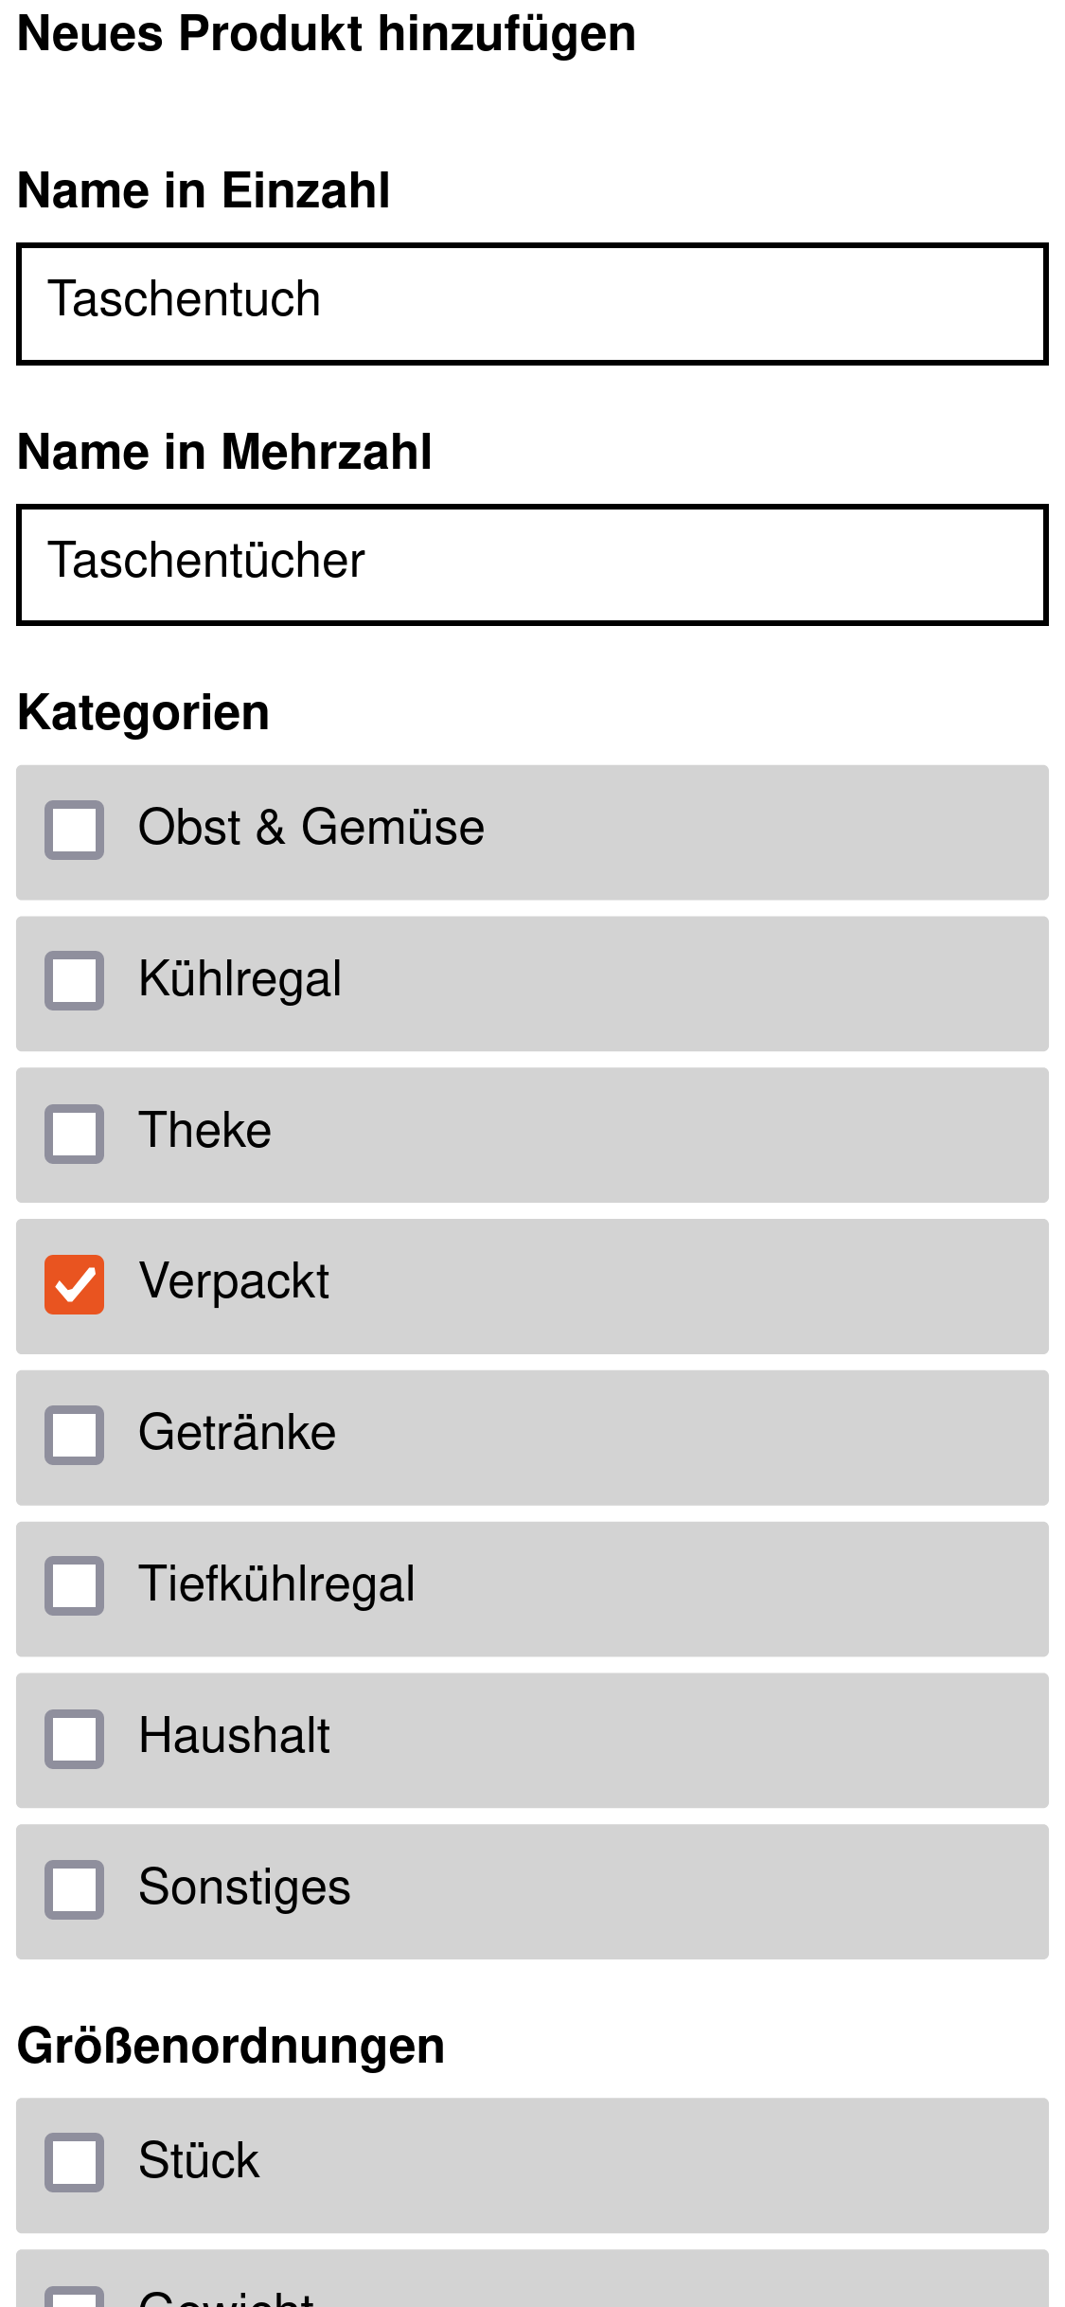Click the Obst & Gemüse label text
This screenshot has height=2307, width=1065.
coord(311,827)
